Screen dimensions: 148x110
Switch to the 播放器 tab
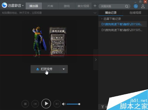(x=34, y=6)
